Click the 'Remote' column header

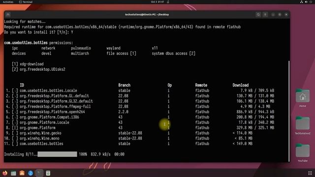tap(201, 85)
